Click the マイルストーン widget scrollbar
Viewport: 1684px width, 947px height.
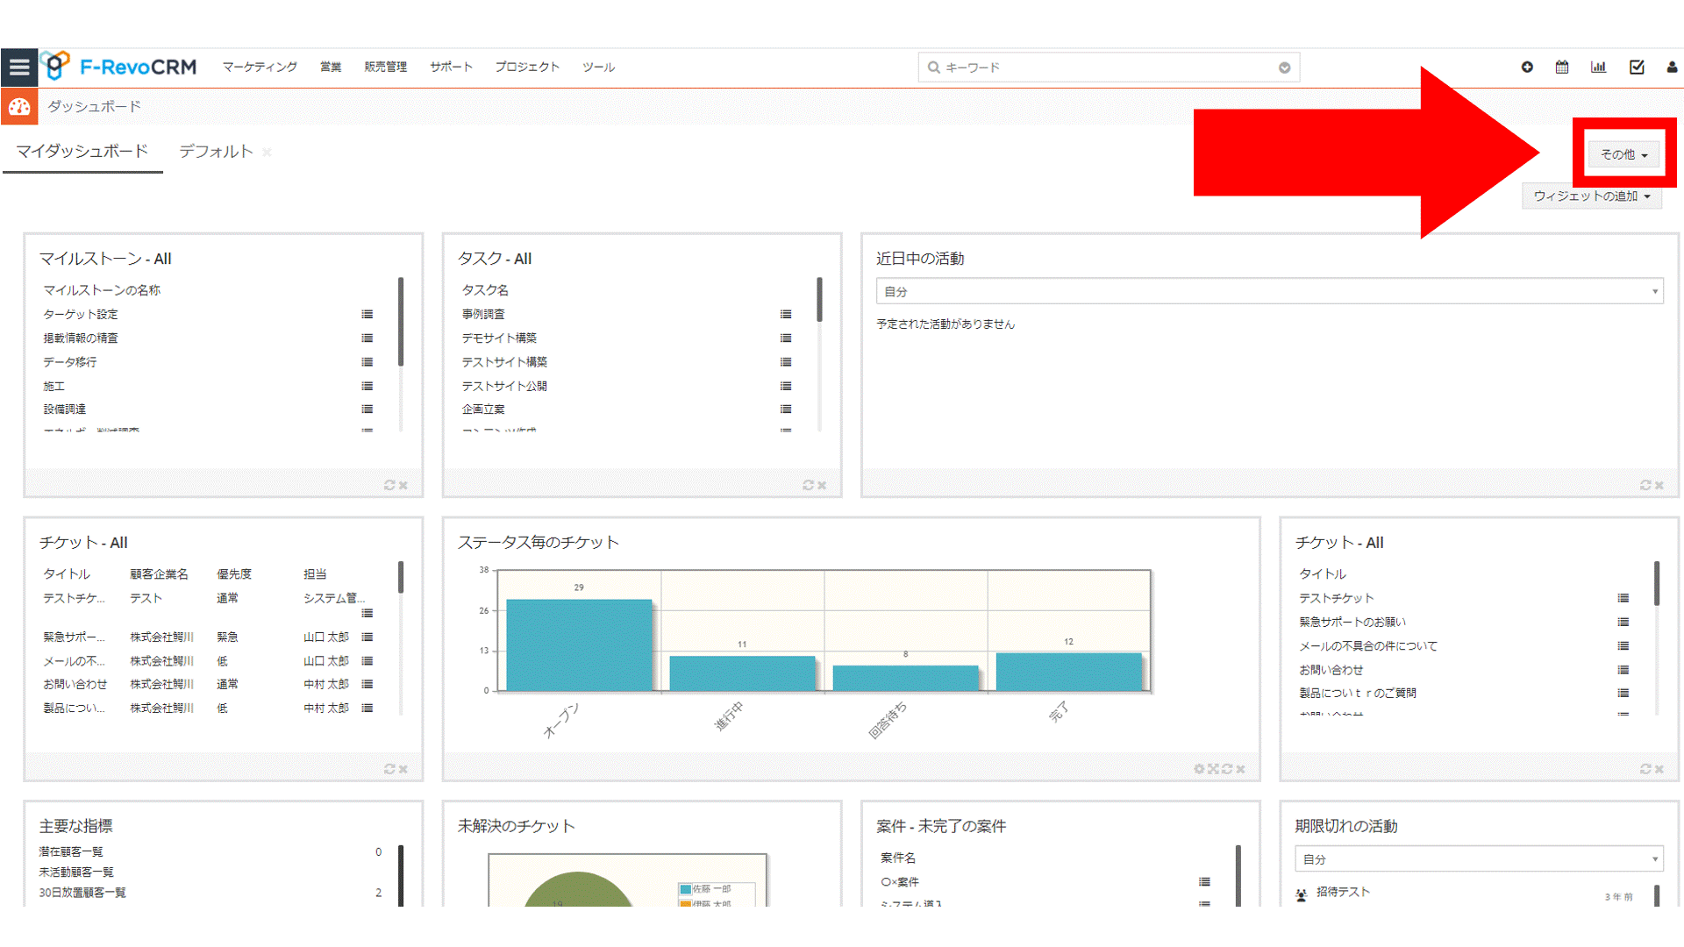point(401,322)
